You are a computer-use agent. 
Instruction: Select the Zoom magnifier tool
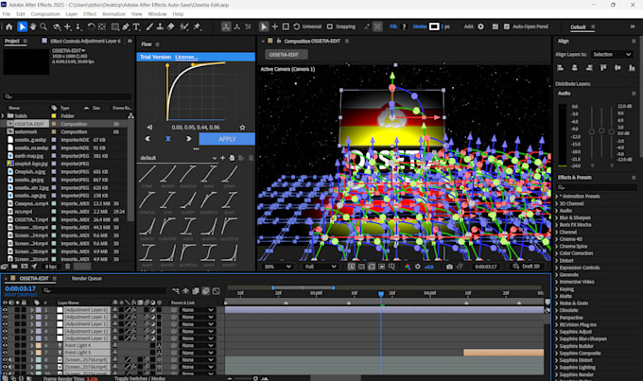43,27
